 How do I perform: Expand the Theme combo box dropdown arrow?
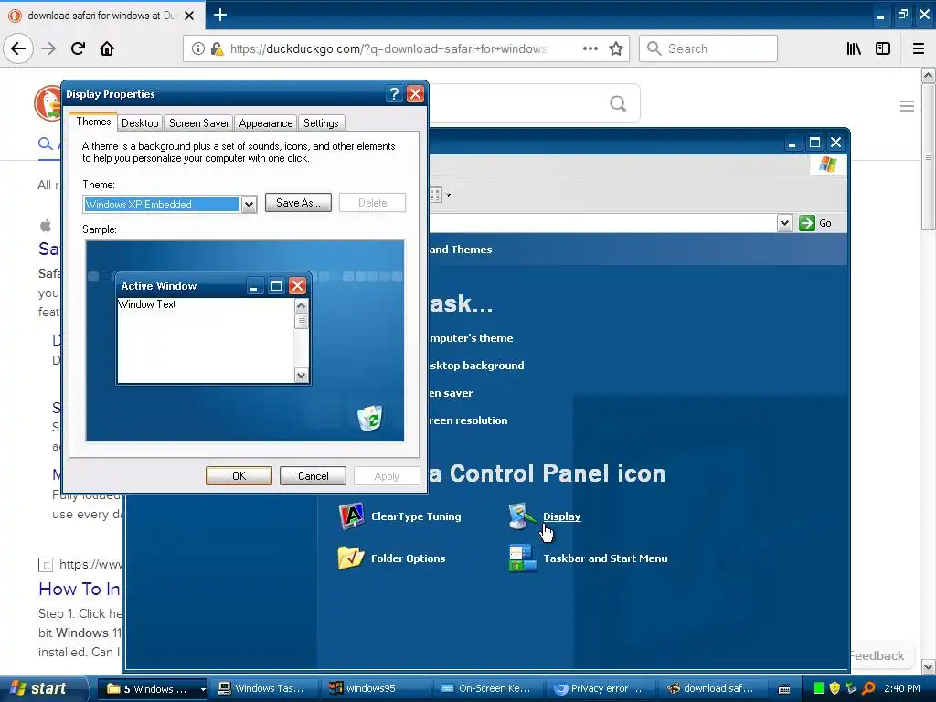(x=249, y=204)
